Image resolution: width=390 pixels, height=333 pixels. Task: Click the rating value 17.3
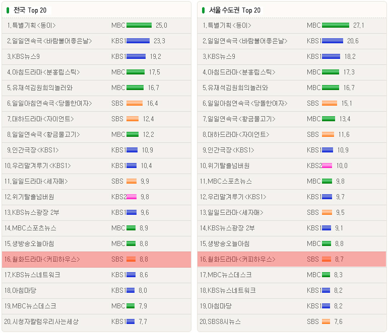tap(349, 72)
